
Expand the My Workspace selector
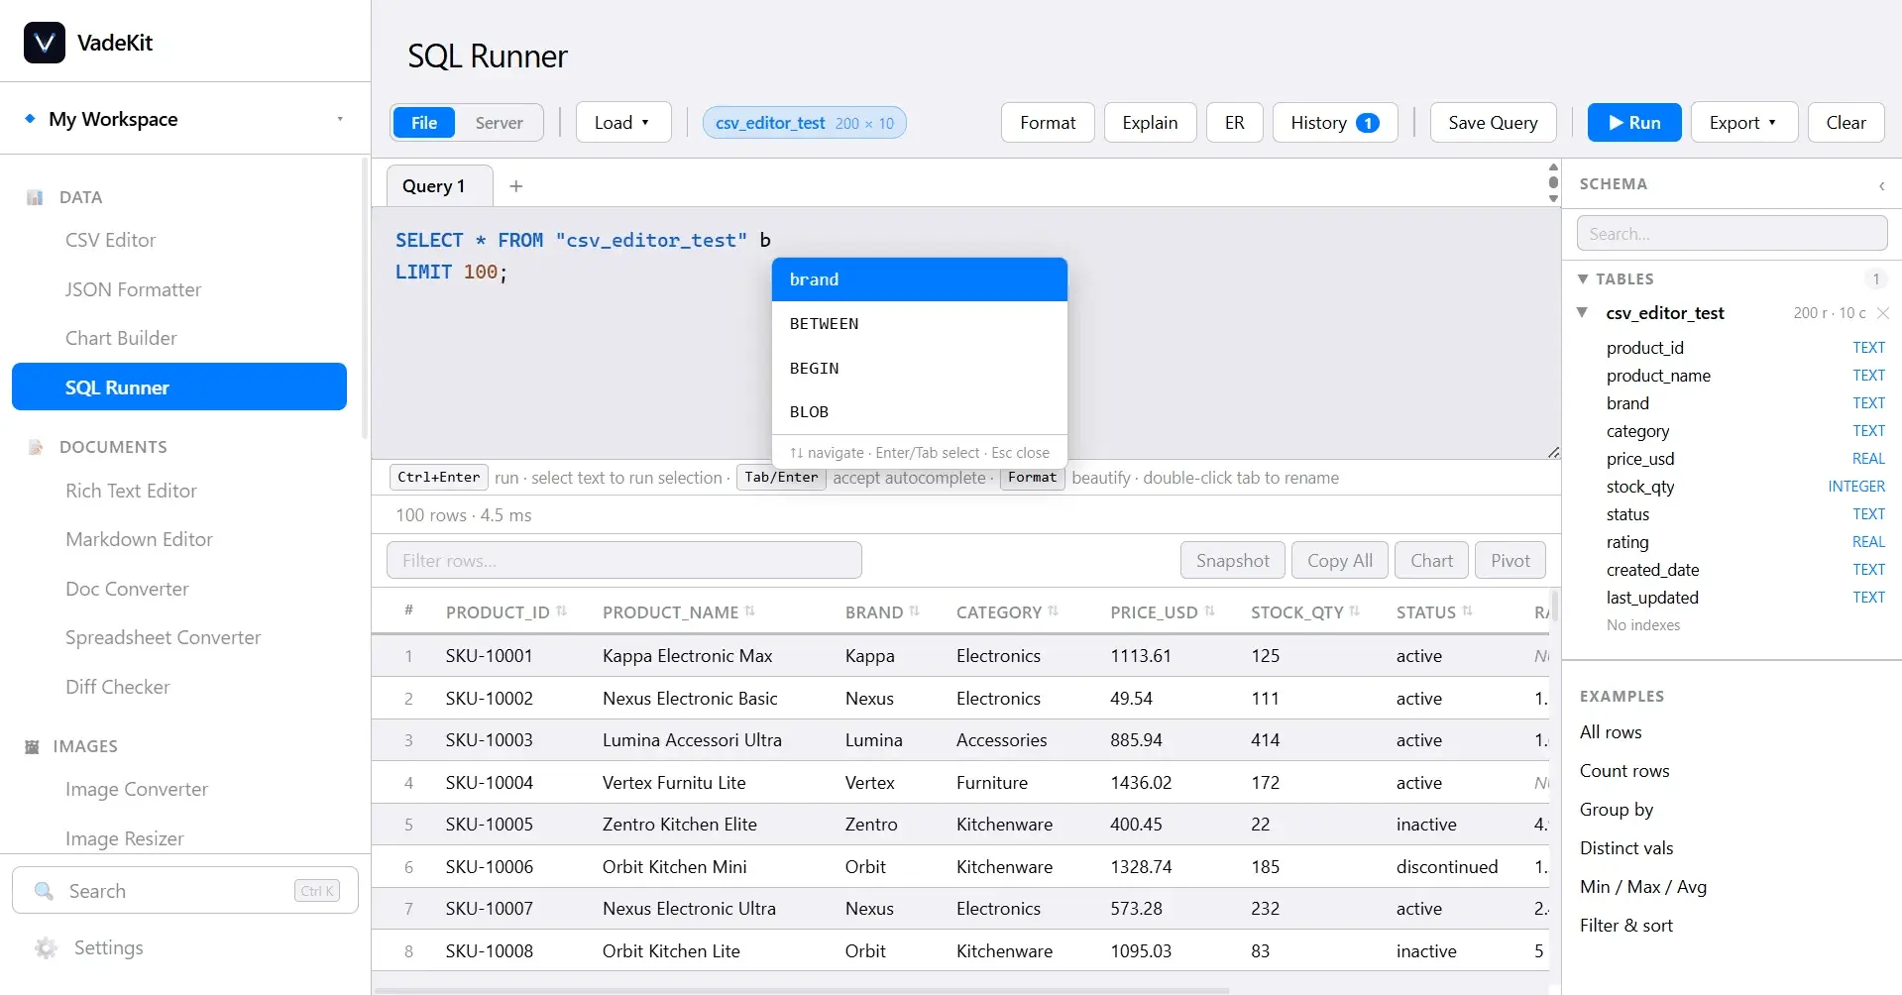tap(185, 119)
